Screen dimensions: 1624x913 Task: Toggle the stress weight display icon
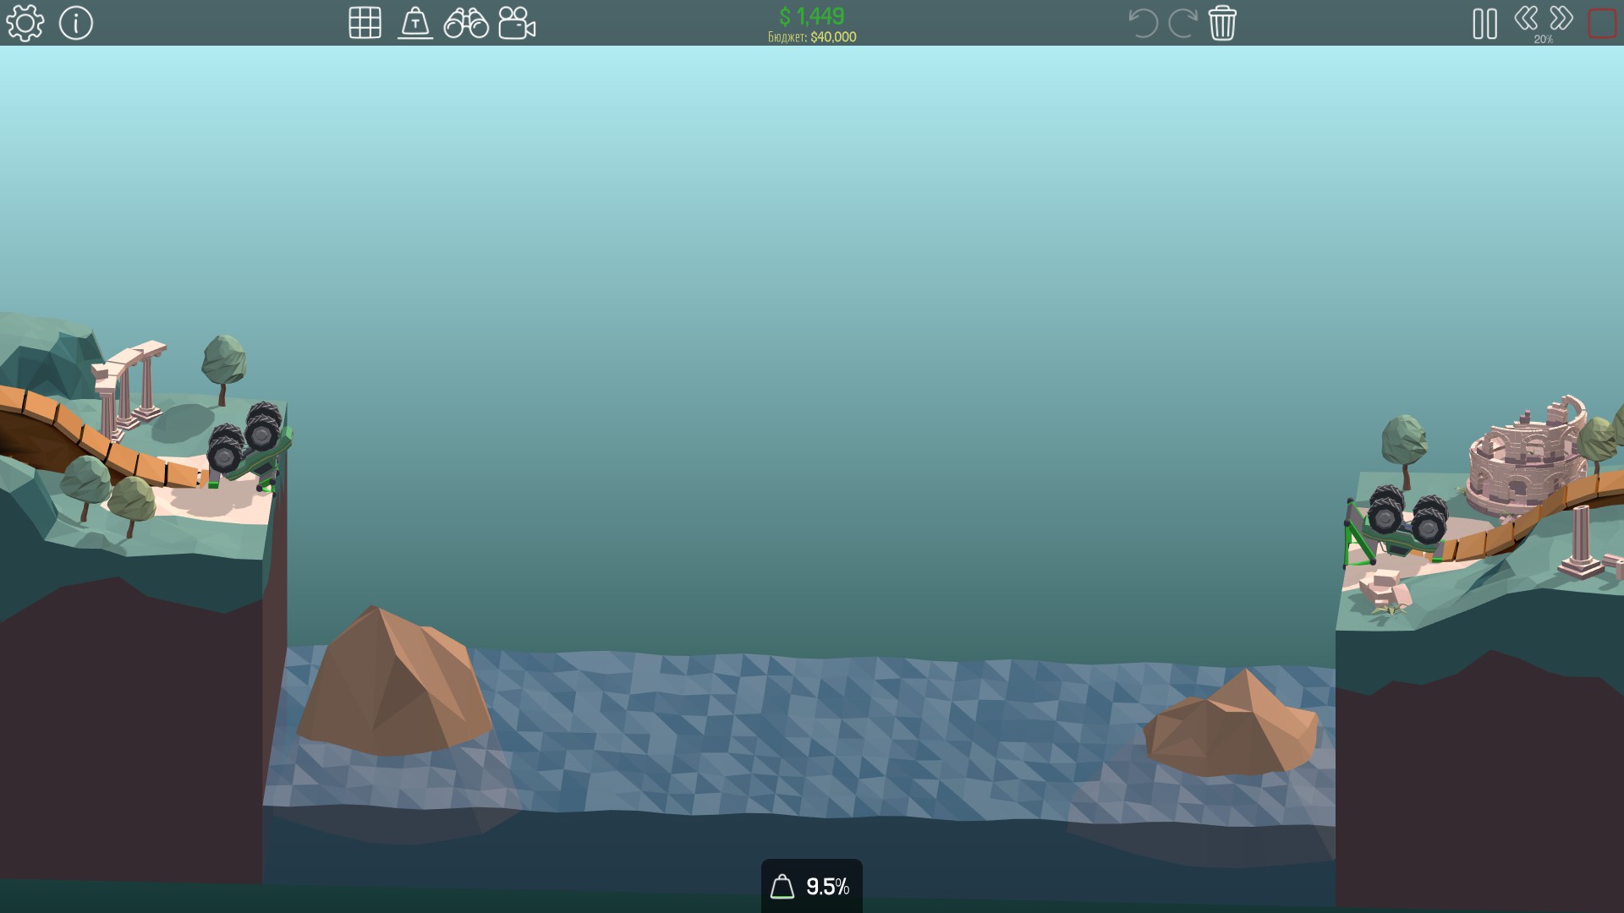[415, 23]
